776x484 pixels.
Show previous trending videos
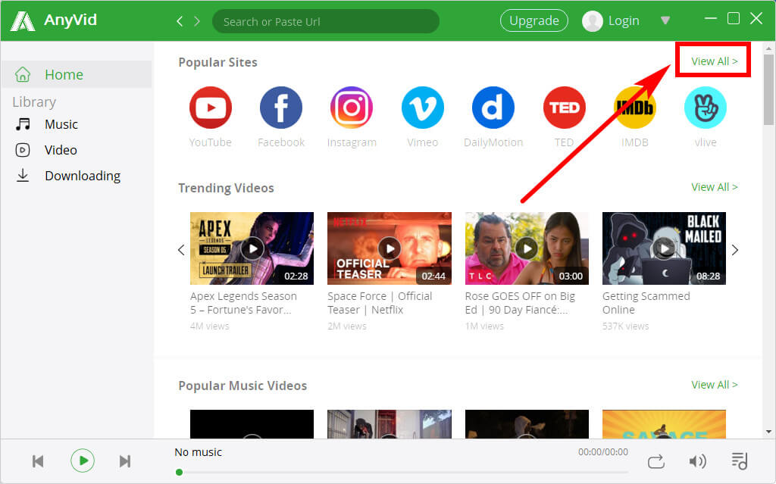182,250
